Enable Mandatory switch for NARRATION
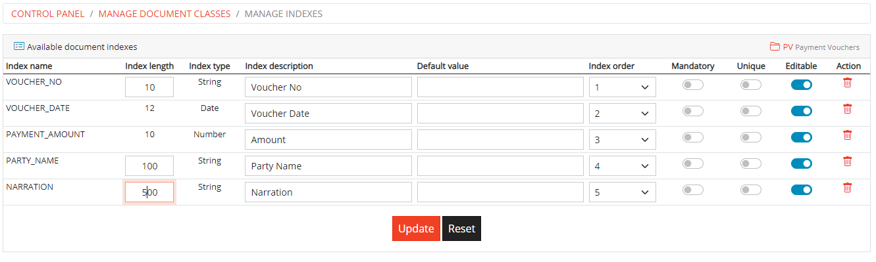This screenshot has width=876, height=262. coord(692,190)
